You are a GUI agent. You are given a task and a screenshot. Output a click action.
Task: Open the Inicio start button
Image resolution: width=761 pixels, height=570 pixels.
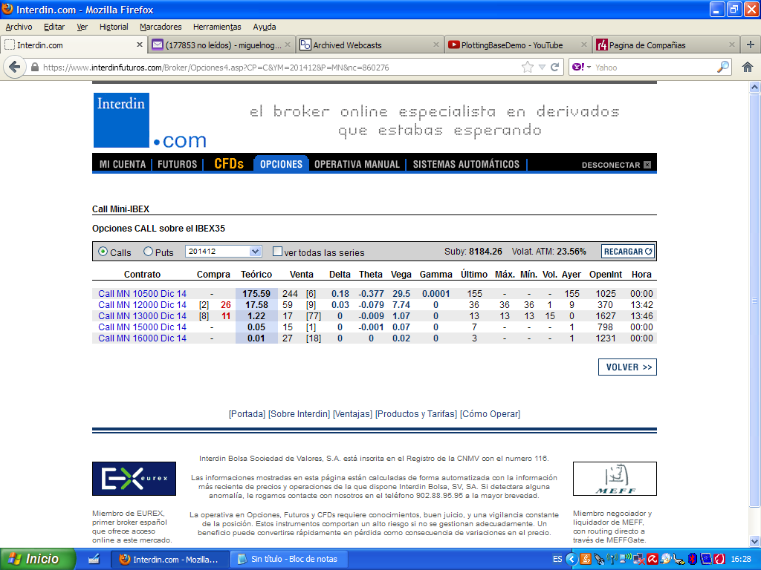pos(37,559)
